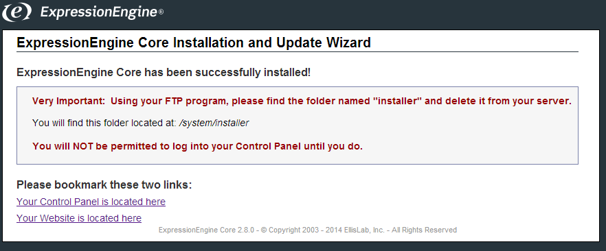606x251 pixels.
Task: Open the "Your Website is located here" link
Action: click(x=79, y=218)
